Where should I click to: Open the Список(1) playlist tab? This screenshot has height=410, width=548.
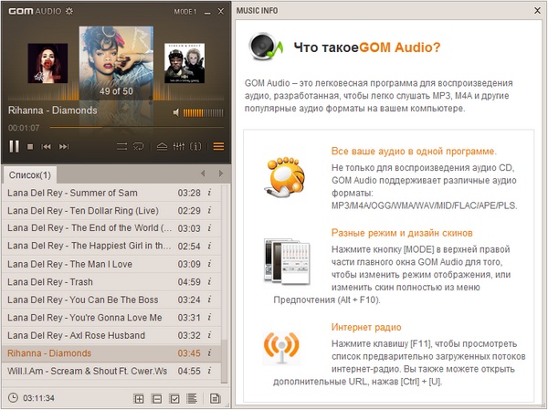pyautogui.click(x=30, y=174)
